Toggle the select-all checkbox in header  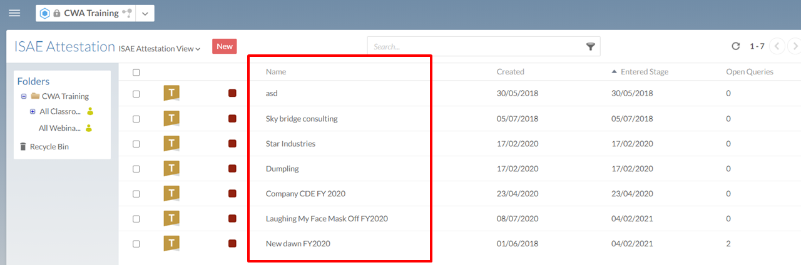click(136, 72)
